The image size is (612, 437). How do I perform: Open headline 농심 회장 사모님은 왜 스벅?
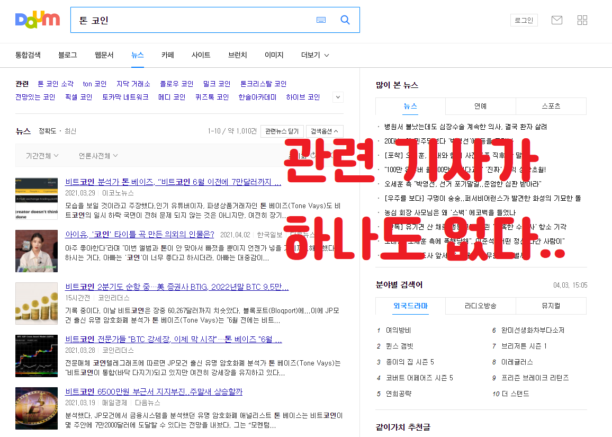click(x=449, y=213)
